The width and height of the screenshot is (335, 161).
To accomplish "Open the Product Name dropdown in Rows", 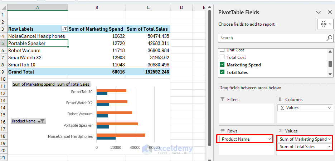I will click(x=270, y=139).
